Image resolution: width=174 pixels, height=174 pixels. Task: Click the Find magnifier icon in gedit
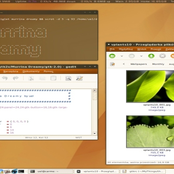68,78
